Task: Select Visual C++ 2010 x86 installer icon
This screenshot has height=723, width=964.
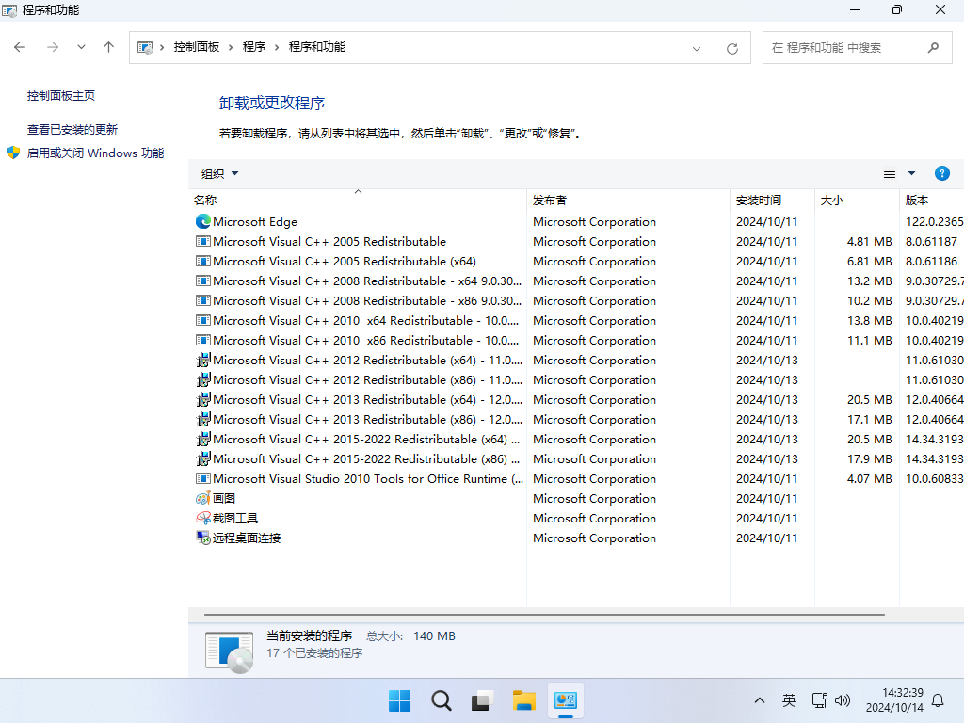Action: coord(203,340)
